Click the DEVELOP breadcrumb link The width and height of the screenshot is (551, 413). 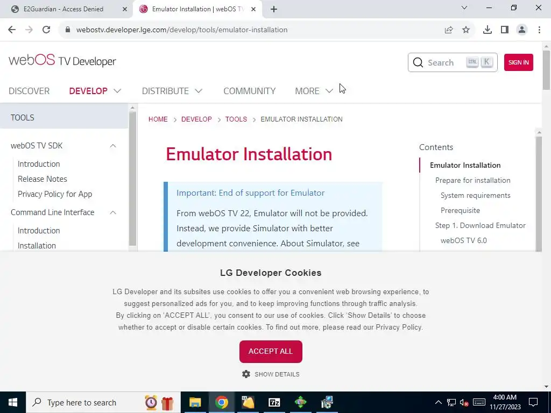[196, 119]
